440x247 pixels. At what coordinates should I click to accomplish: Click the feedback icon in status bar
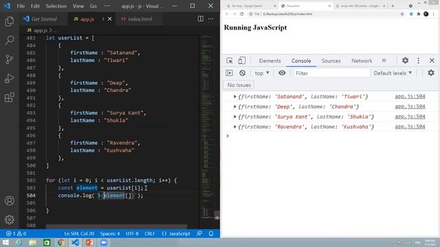pos(199,233)
